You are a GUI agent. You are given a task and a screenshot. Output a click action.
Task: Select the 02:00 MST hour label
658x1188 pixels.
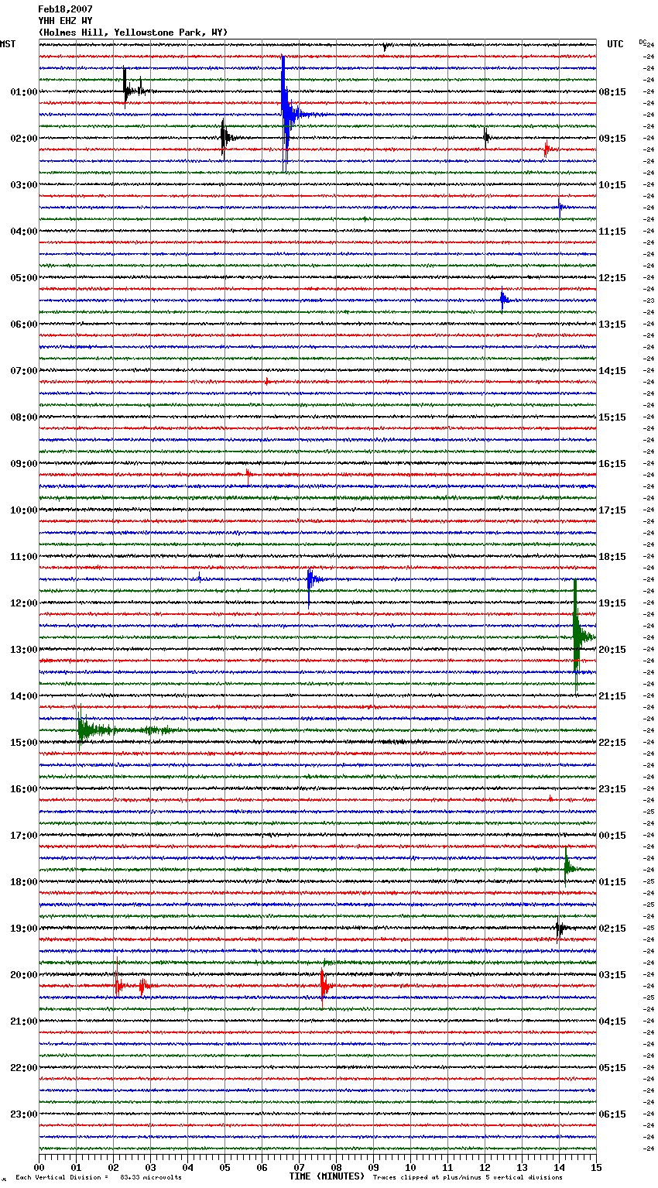(23, 139)
